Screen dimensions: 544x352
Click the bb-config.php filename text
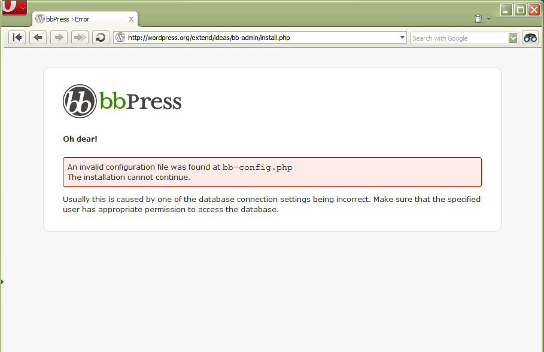coord(257,167)
